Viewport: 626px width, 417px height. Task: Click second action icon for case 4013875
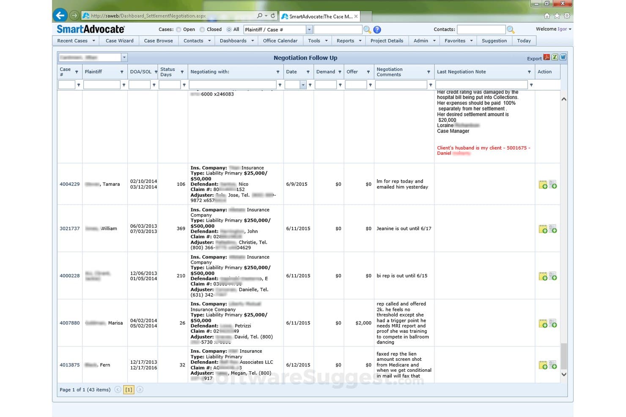553,365
